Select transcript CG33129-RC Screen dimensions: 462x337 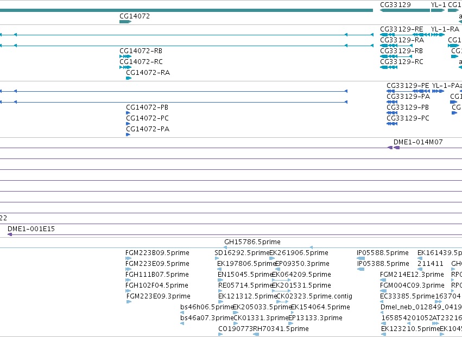(x=402, y=62)
